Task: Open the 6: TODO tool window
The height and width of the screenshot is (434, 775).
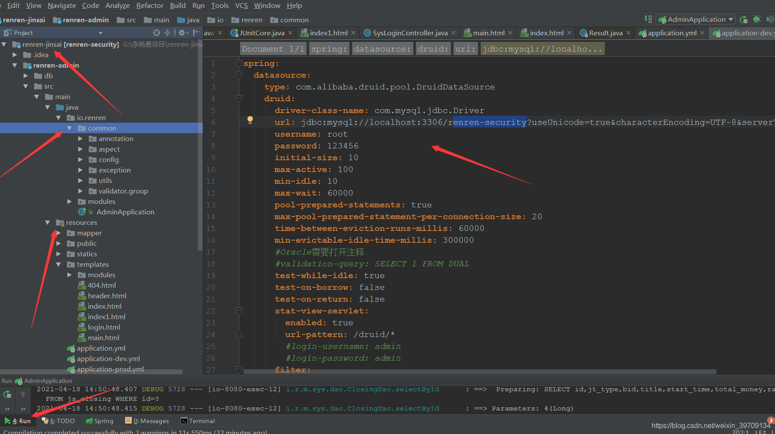Action: point(58,421)
